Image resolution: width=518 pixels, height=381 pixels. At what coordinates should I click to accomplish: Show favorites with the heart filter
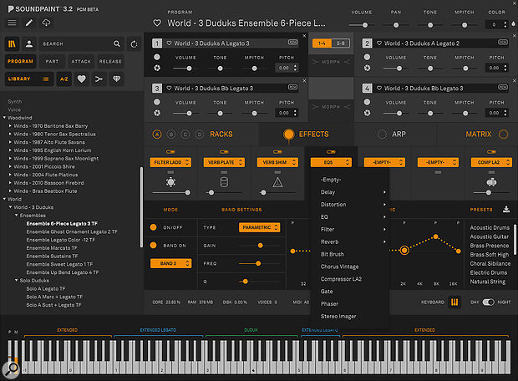tap(81, 79)
